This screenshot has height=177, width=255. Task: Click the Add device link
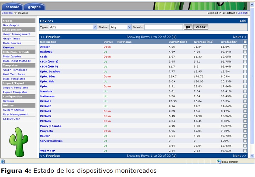[242, 21]
